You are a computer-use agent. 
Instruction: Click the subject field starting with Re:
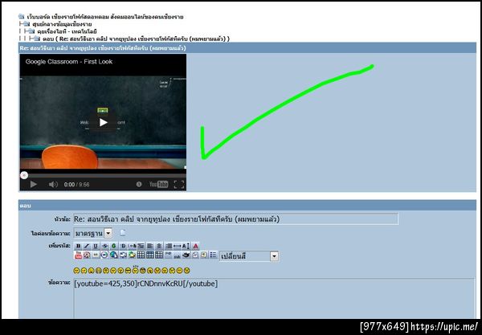coord(235,219)
